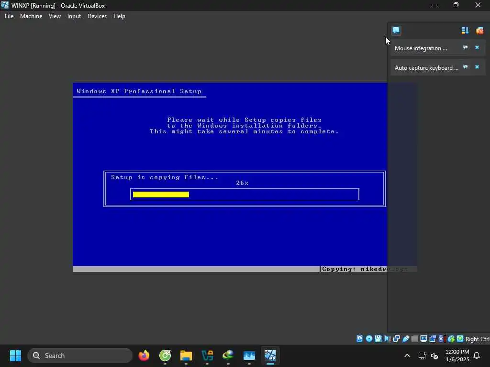The height and width of the screenshot is (367, 490).
Task: Open the green circular app on taskbar
Action: coord(165,356)
